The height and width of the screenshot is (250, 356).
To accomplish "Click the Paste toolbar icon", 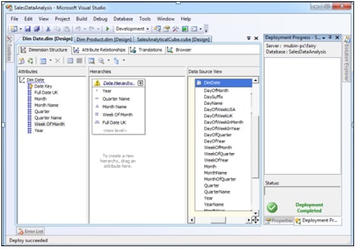I will (x=66, y=29).
